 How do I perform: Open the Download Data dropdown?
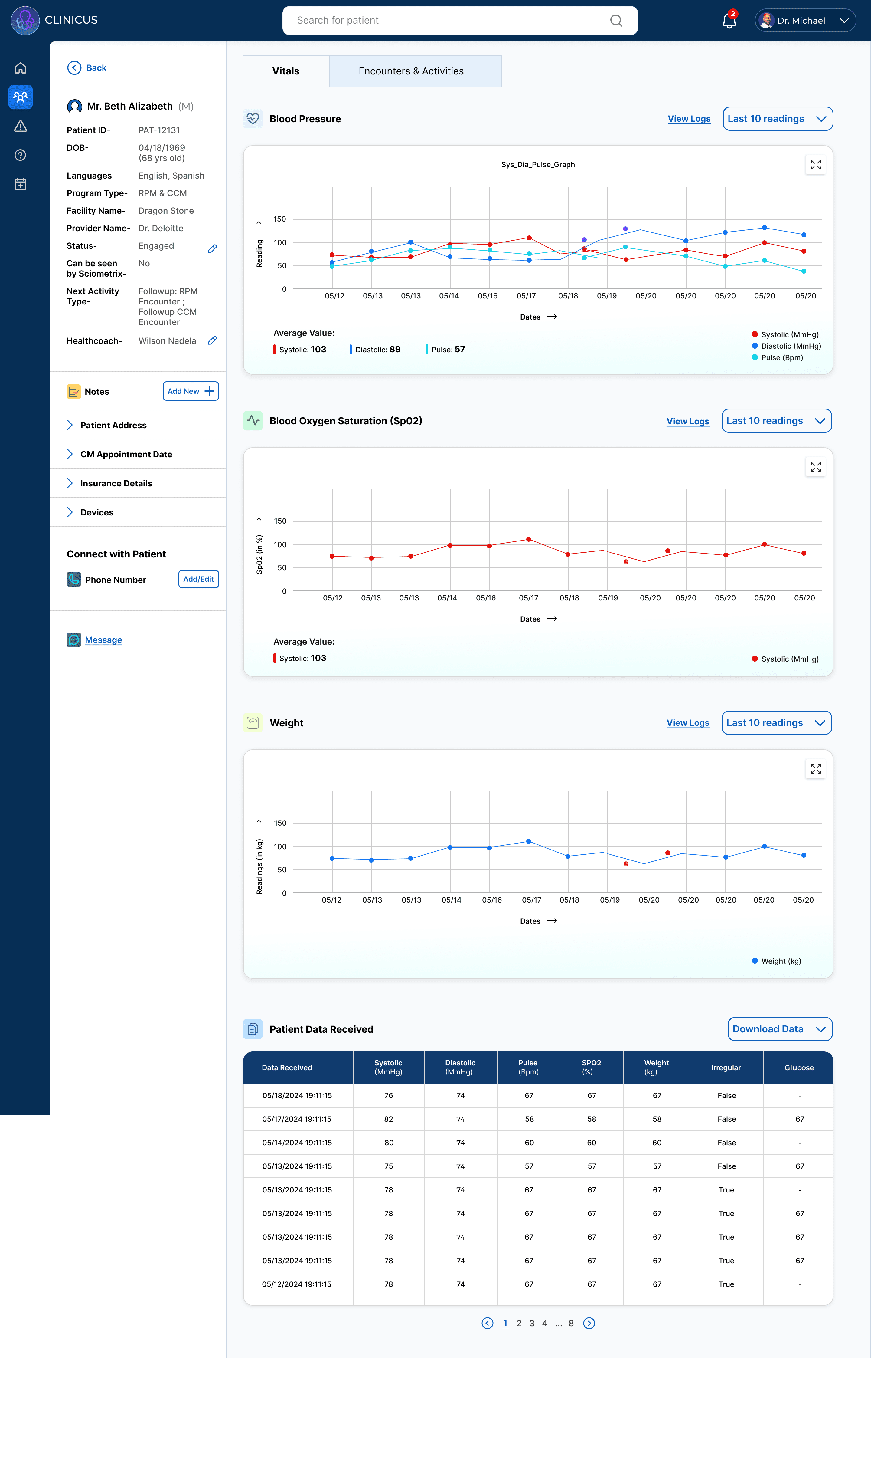(779, 1029)
